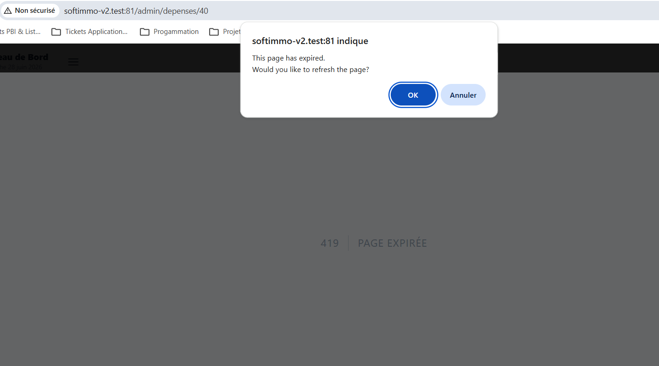
Task: Expand the partially hidden 'Projet' bookmark folder
Action: coord(232,32)
